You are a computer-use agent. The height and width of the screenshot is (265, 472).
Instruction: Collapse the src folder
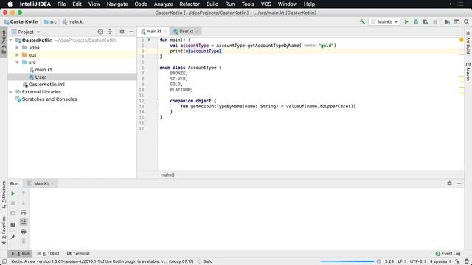pos(17,62)
